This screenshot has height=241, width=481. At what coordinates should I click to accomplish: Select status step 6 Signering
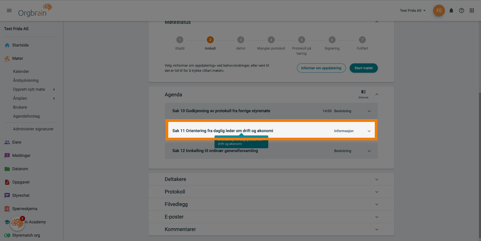pyautogui.click(x=332, y=40)
